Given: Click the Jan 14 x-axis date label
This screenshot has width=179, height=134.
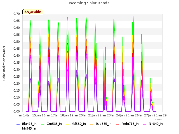Looking at the screenshot, I should coord(22,116).
